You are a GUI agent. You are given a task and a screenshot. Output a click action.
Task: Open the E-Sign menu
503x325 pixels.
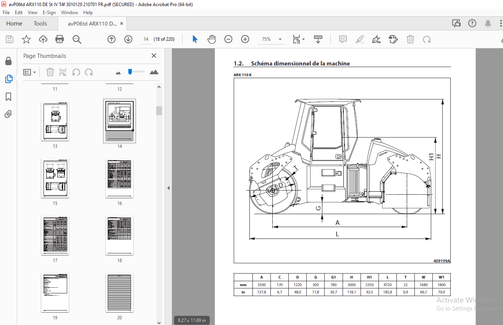(x=49, y=13)
